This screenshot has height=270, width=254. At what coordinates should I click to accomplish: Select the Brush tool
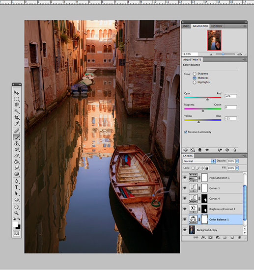[17, 137]
